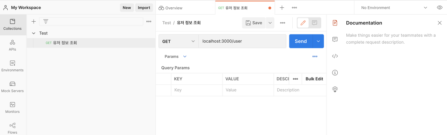Open the Monitors sidebar section
This screenshot has width=447, height=135.
[x=13, y=108]
